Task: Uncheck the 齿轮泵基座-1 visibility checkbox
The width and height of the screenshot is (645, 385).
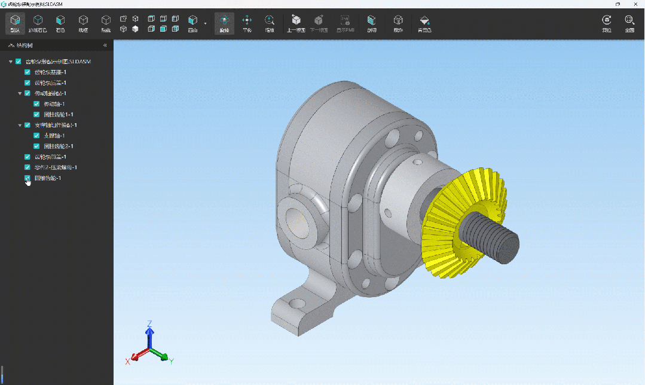Action: coord(27,72)
